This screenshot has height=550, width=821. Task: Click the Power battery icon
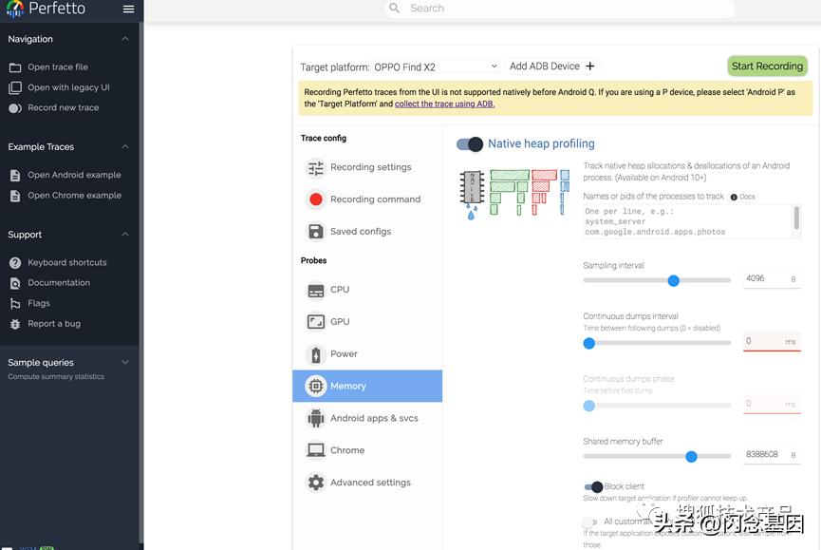click(316, 354)
